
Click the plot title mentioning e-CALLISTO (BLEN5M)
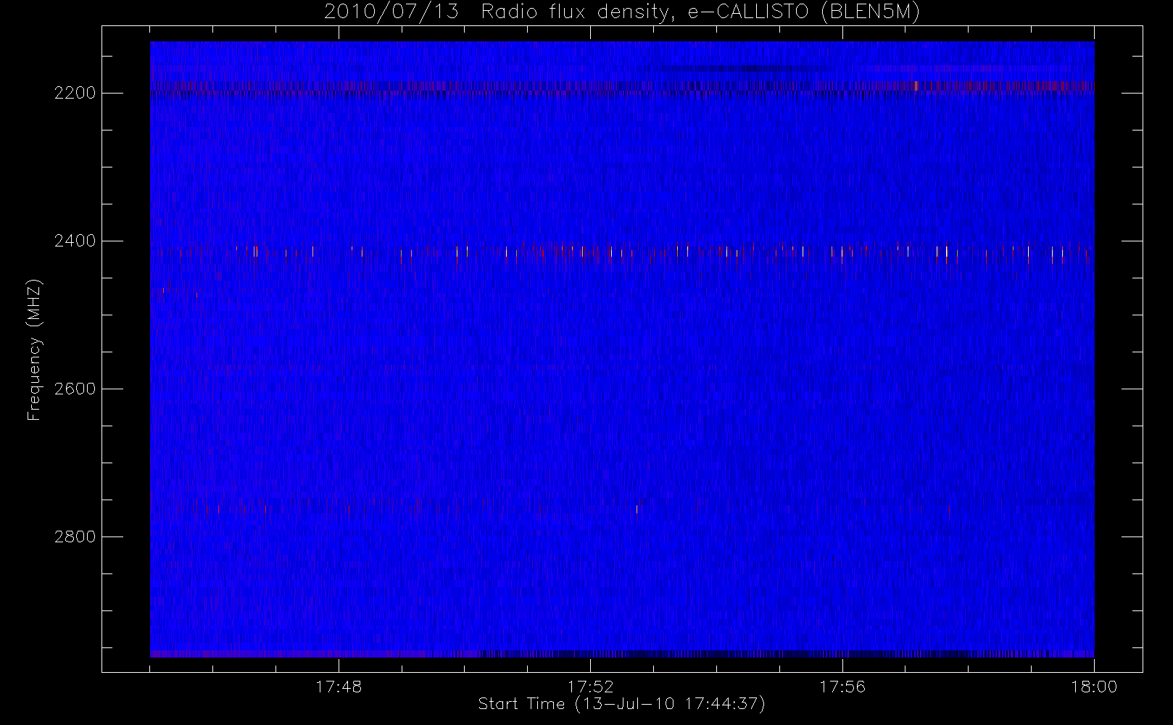coord(622,12)
